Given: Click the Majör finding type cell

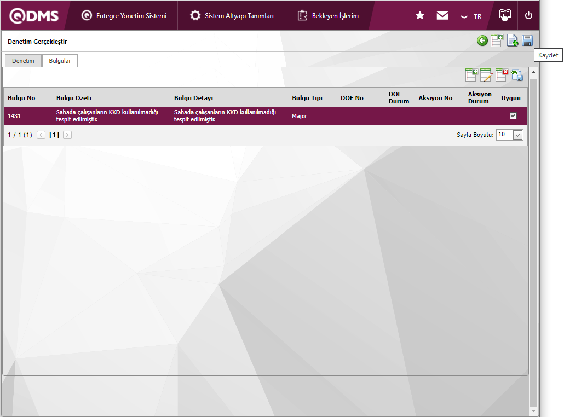Looking at the screenshot, I should [x=300, y=116].
